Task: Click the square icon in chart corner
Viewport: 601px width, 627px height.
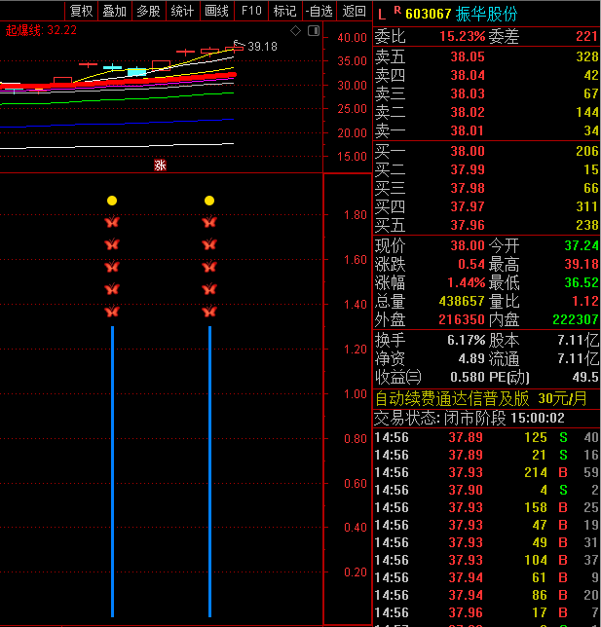Action: (313, 30)
